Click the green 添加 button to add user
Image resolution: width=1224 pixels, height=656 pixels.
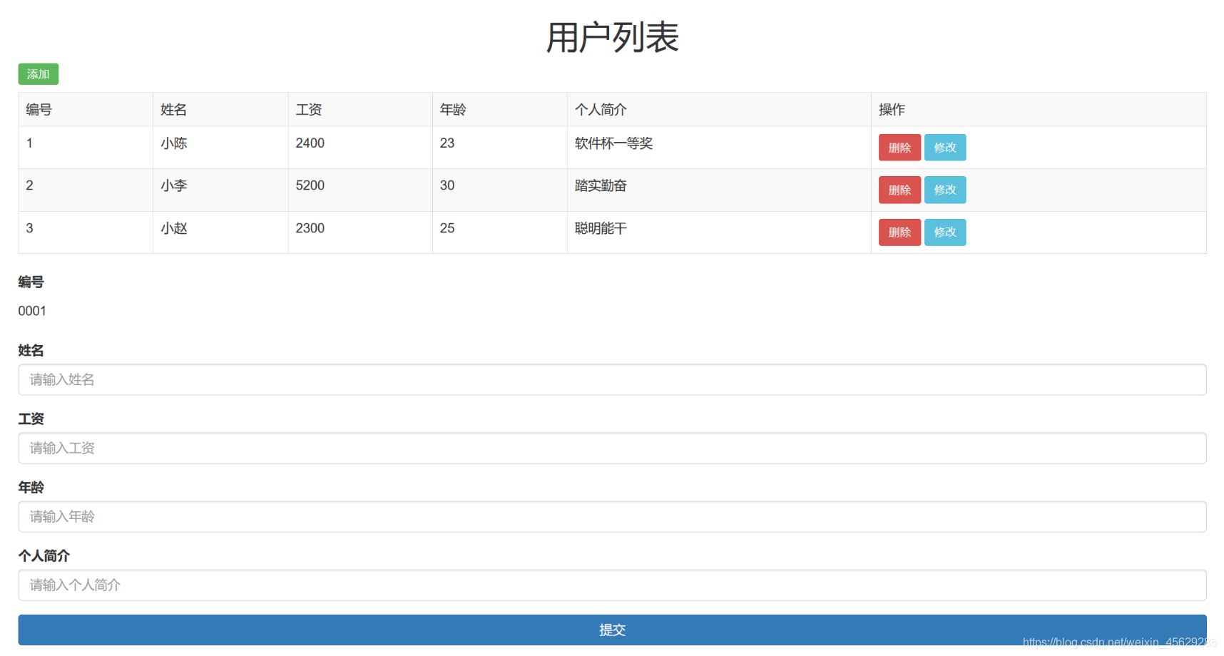pyautogui.click(x=38, y=74)
